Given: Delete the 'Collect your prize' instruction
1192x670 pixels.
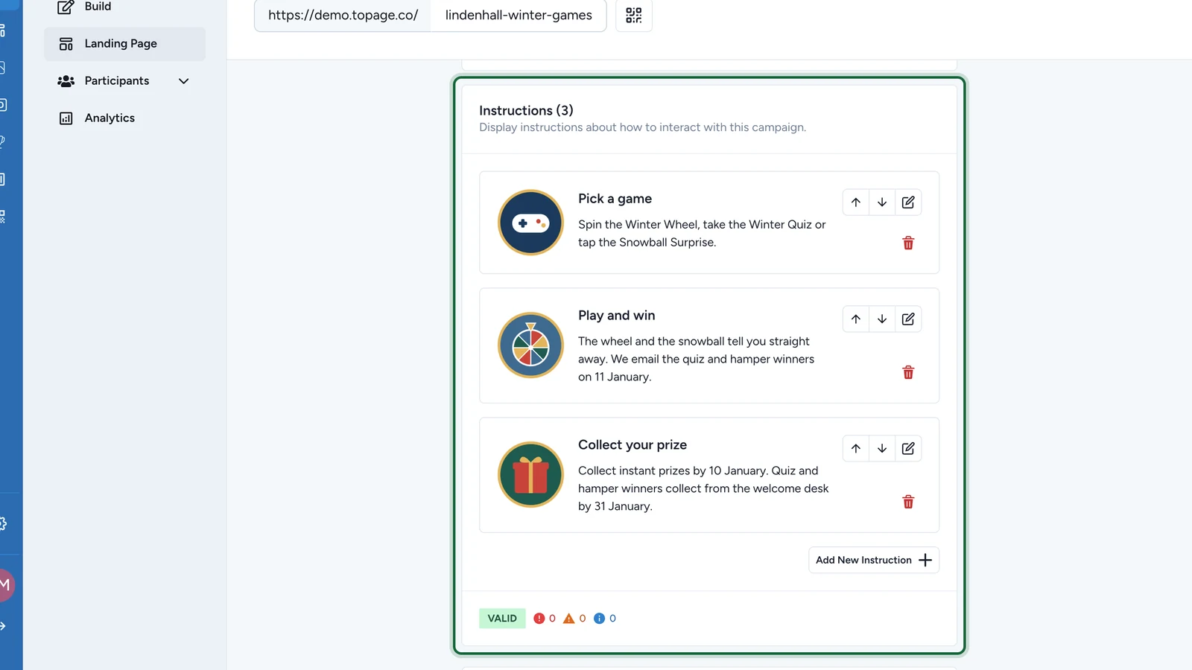Looking at the screenshot, I should click(x=908, y=502).
